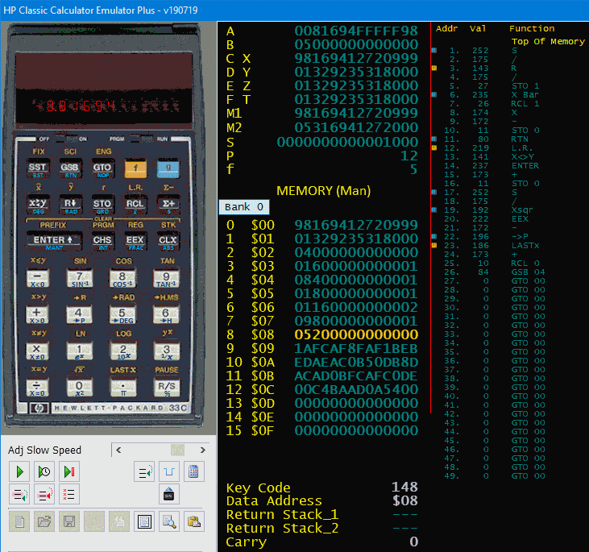The image size is (589, 552).
Task: Click the blue g shift key
Action: coord(168,168)
